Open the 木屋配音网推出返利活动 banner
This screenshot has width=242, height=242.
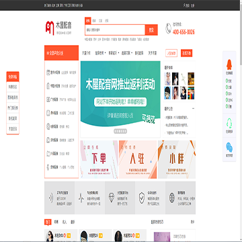point(120,99)
